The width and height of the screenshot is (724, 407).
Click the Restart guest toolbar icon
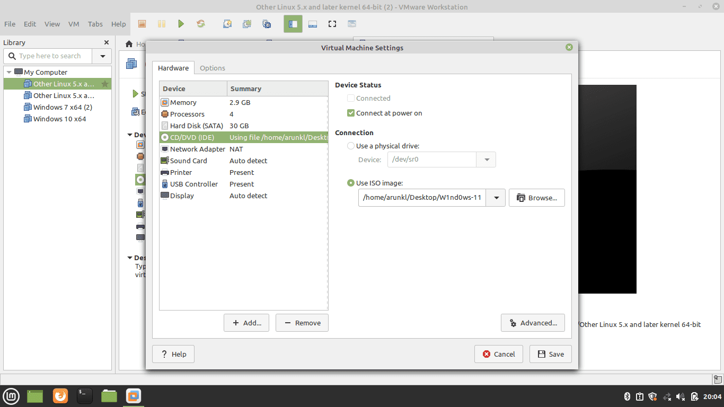pyautogui.click(x=201, y=24)
